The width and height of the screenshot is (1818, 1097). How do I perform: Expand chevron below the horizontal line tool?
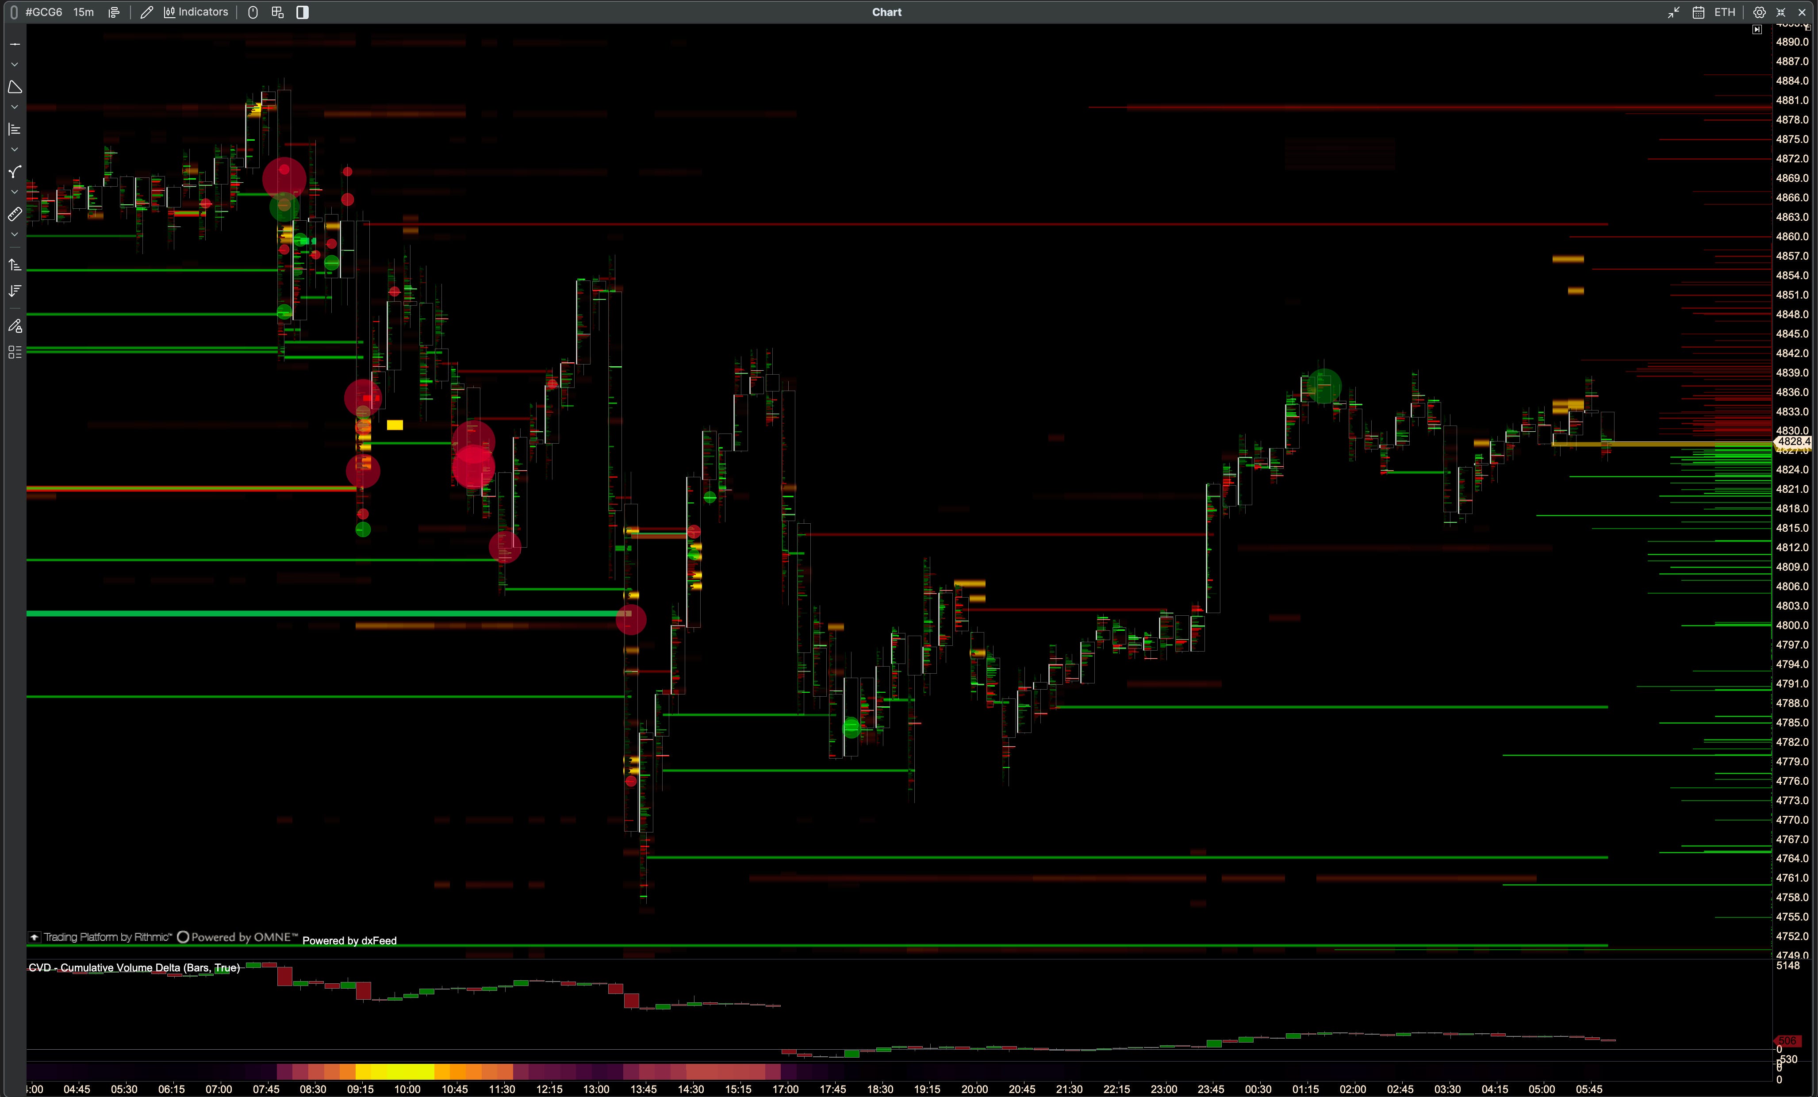(14, 65)
